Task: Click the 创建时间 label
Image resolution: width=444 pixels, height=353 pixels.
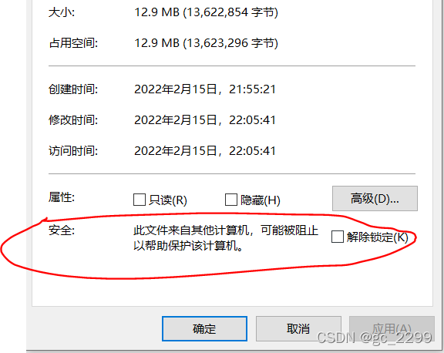Action: pyautogui.click(x=73, y=89)
